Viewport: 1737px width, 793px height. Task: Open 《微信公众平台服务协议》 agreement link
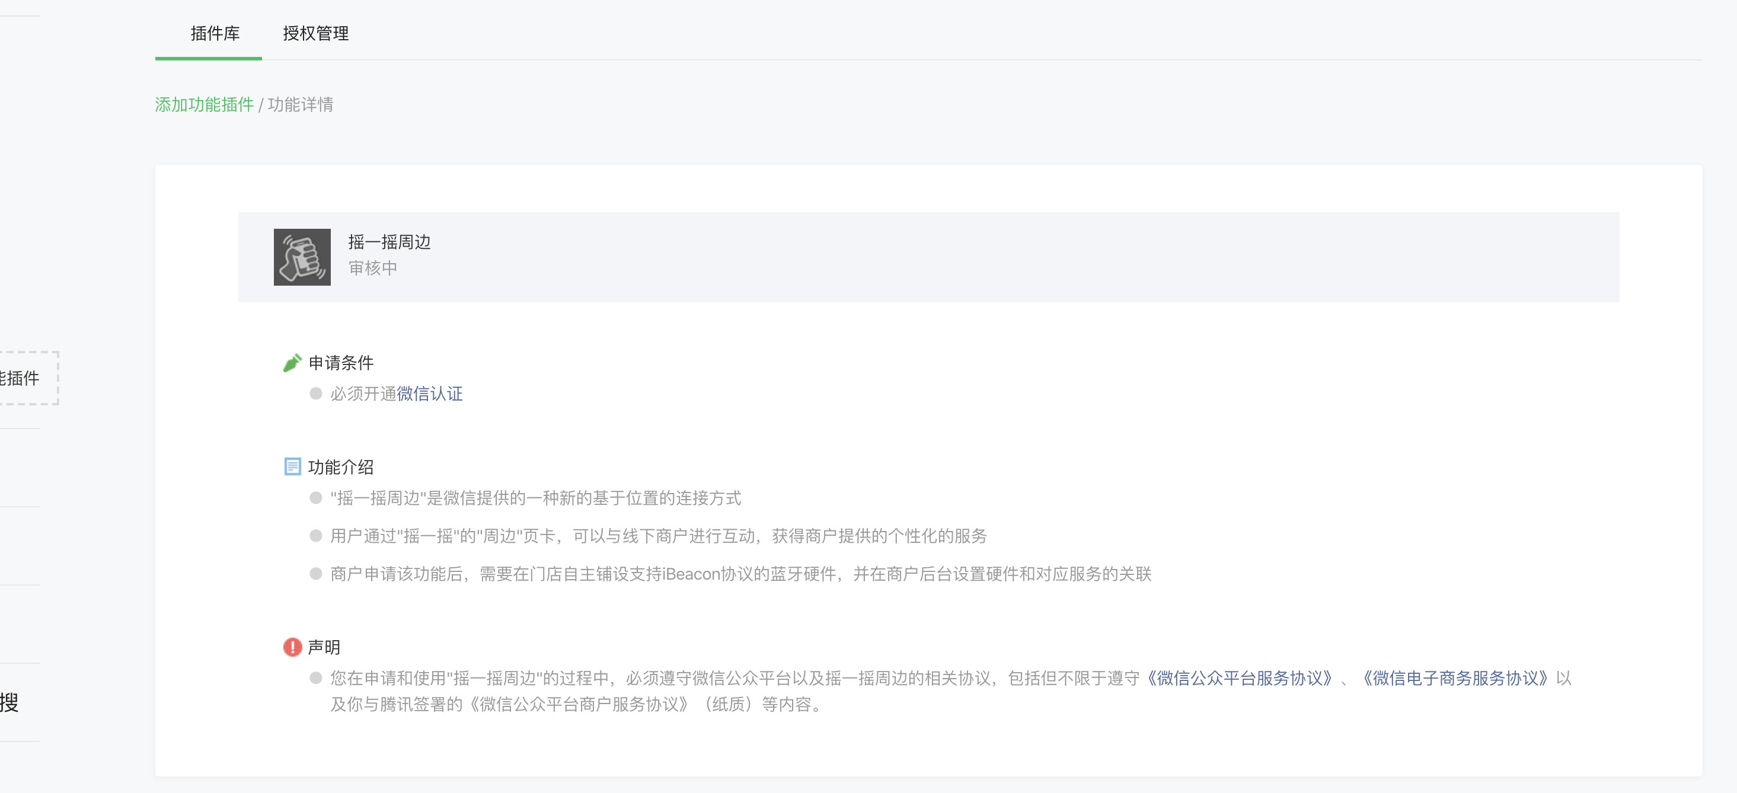click(x=1240, y=677)
